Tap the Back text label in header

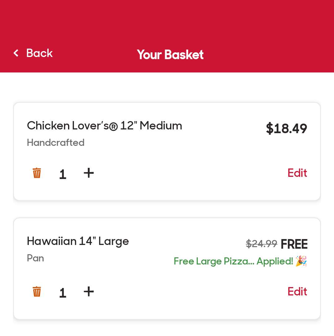39,53
